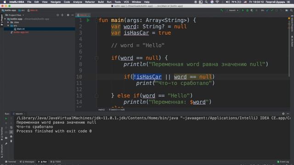Viewport: 294px width, 165px height.
Task: Click src breadcrumb in navigation bar
Action: (22, 10)
